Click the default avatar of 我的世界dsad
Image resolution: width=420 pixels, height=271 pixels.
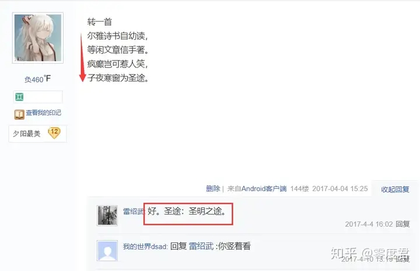pyautogui.click(x=107, y=251)
